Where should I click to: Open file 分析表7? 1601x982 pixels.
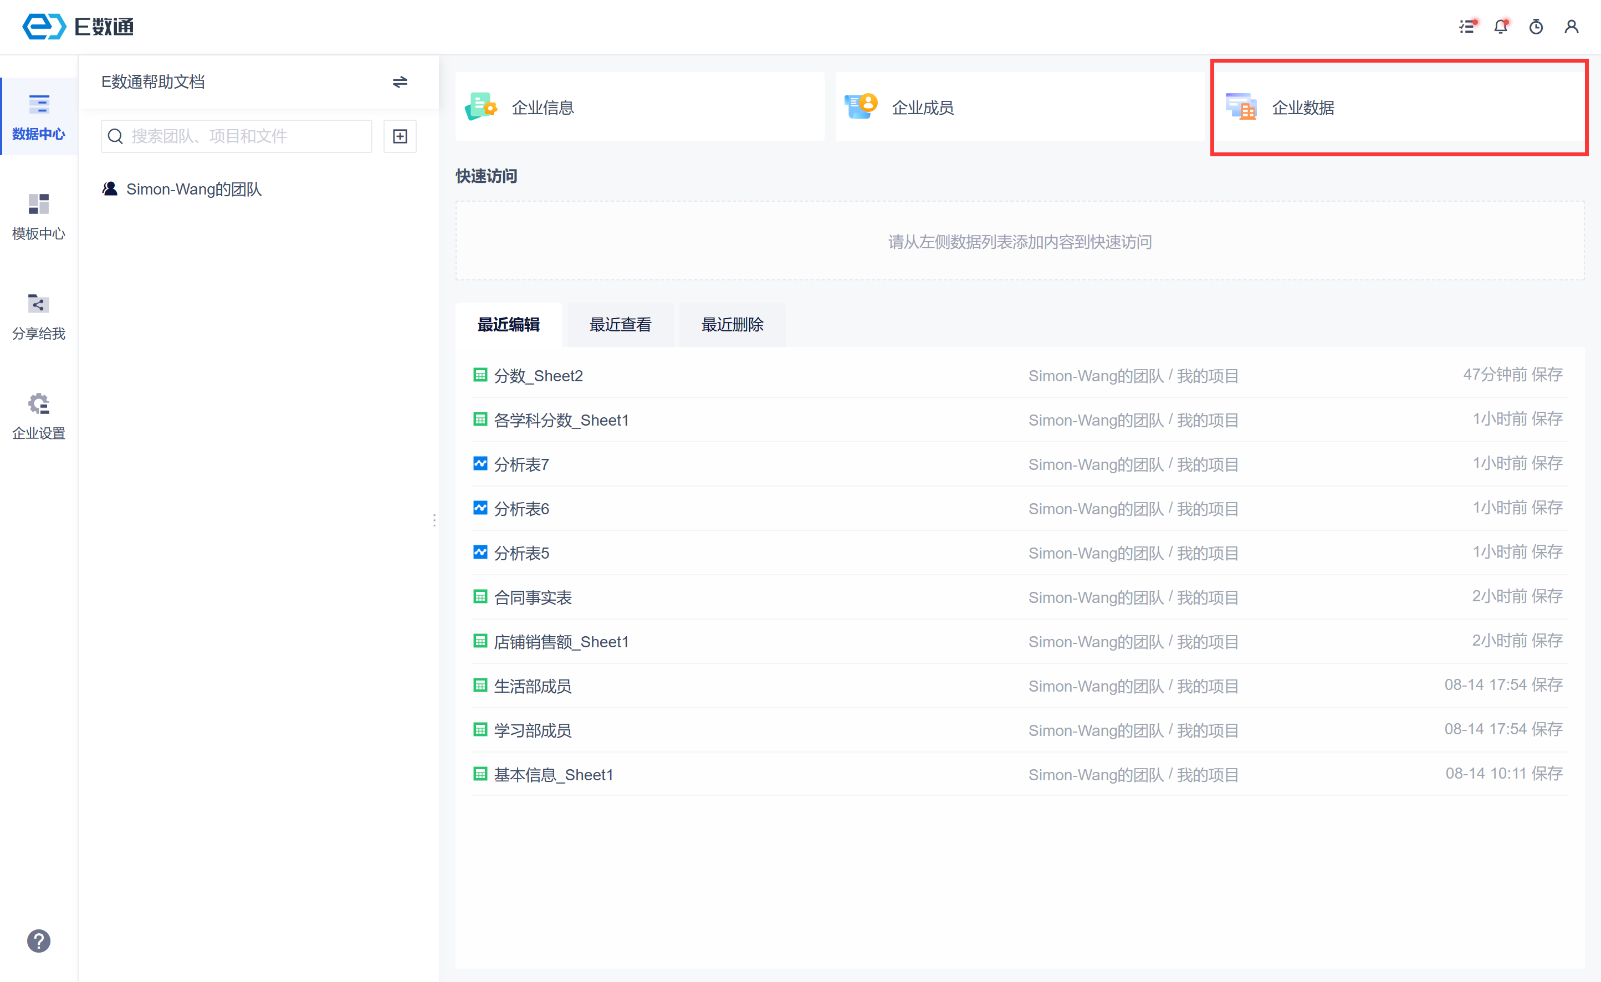(521, 465)
